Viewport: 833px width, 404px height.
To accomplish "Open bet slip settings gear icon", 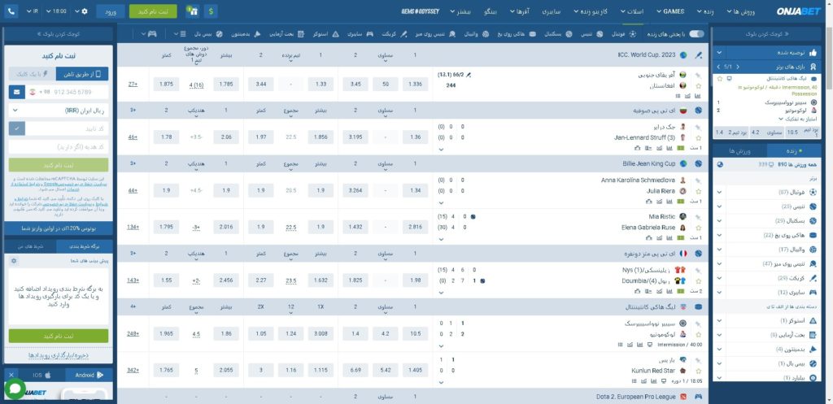I will [x=13, y=261].
